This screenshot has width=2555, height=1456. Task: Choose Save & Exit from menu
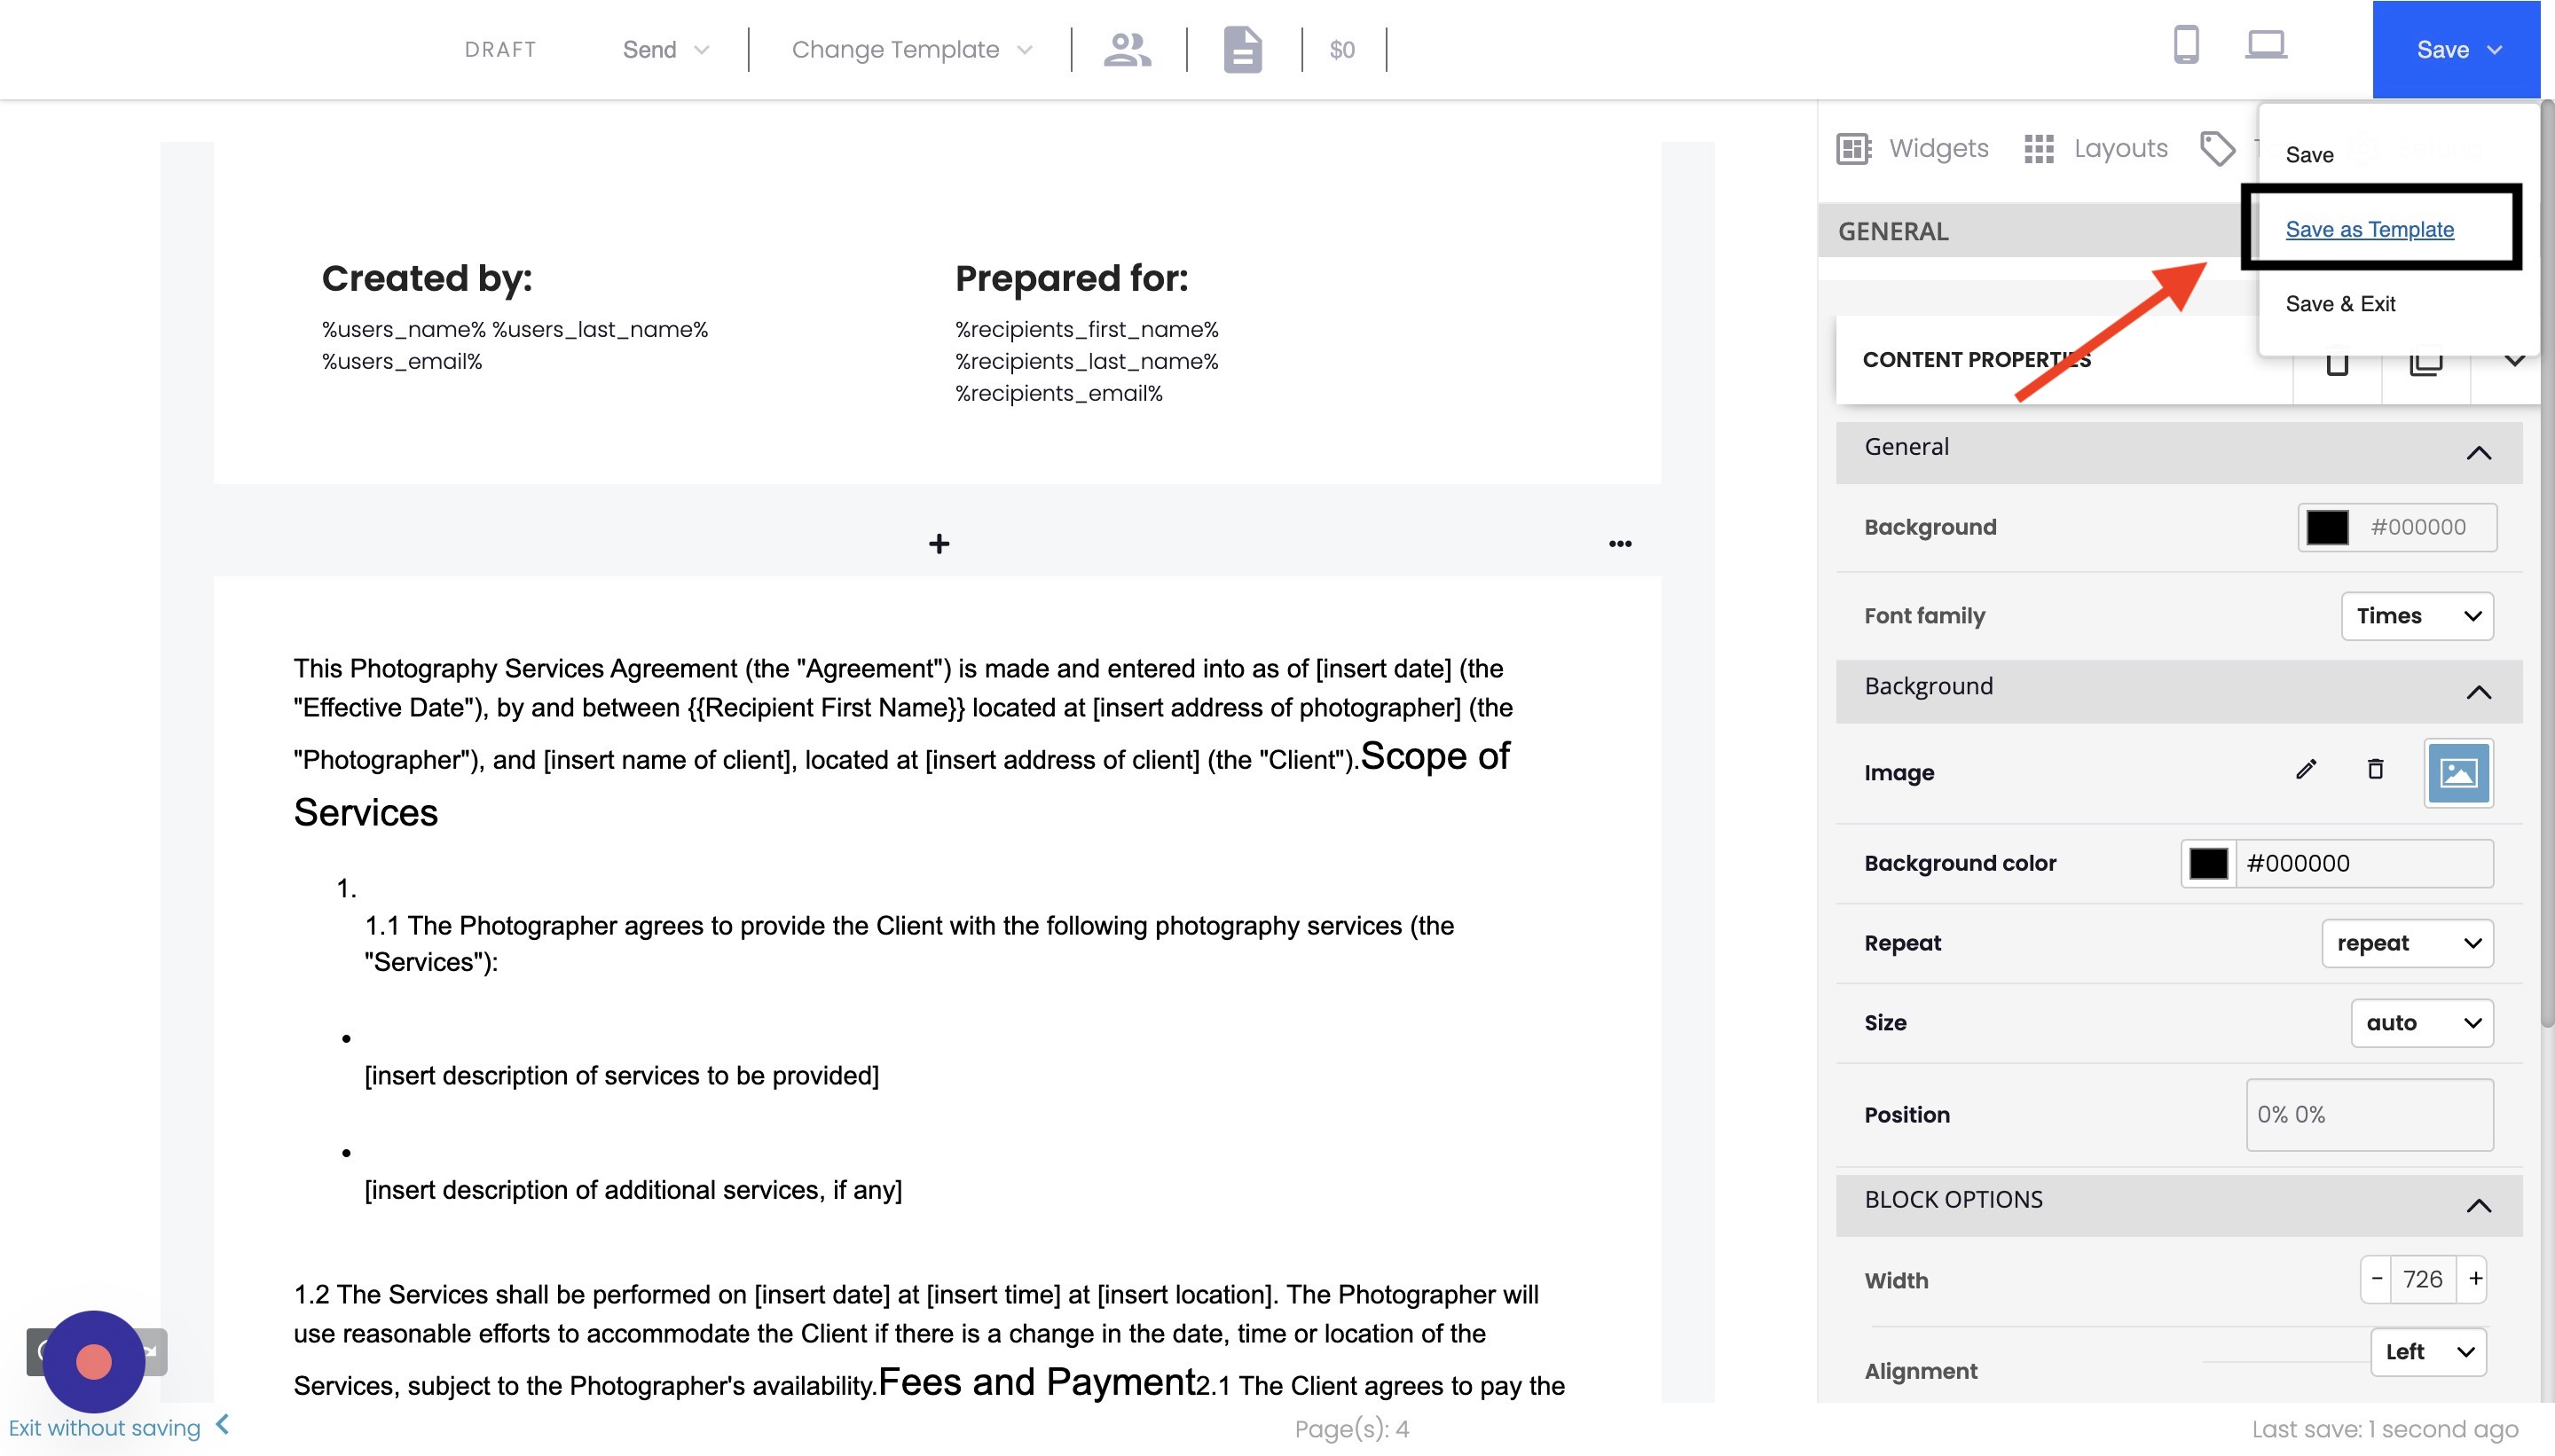tap(2342, 304)
